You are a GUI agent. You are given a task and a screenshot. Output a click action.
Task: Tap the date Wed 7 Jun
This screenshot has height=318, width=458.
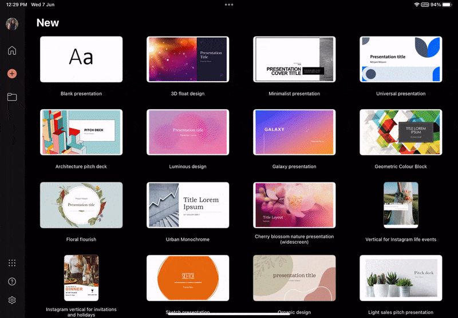pos(42,5)
